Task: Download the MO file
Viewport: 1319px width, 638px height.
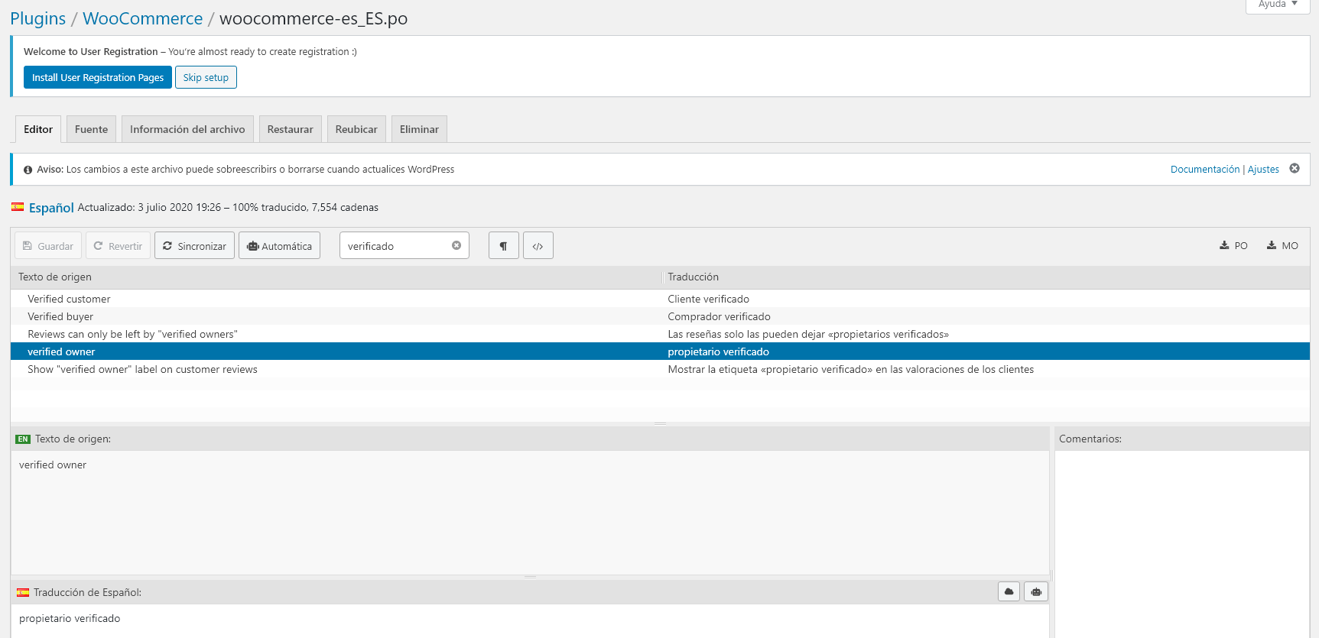Action: (x=1282, y=245)
